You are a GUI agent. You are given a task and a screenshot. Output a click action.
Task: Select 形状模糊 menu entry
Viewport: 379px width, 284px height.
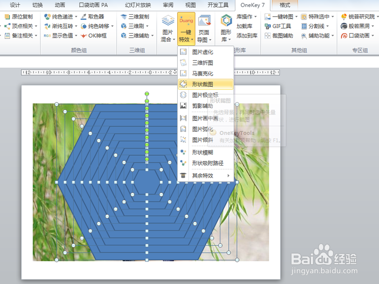point(206,152)
